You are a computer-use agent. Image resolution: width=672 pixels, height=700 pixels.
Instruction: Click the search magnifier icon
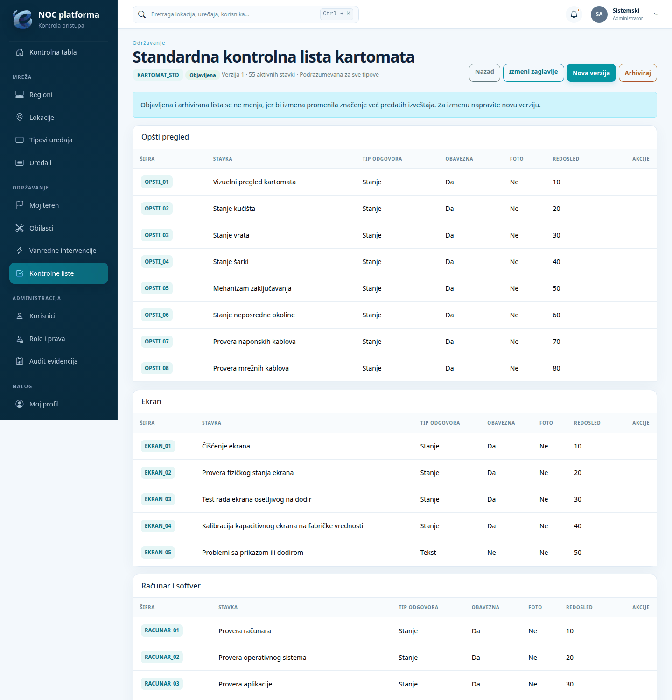tap(142, 14)
